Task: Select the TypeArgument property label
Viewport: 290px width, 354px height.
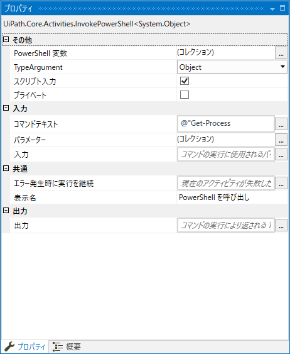Action: pos(38,67)
